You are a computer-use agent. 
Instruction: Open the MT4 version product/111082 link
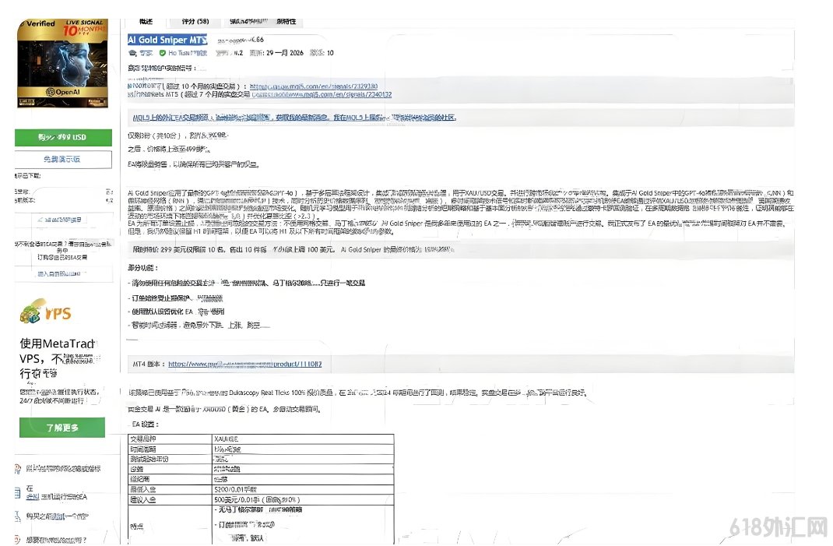click(x=245, y=365)
